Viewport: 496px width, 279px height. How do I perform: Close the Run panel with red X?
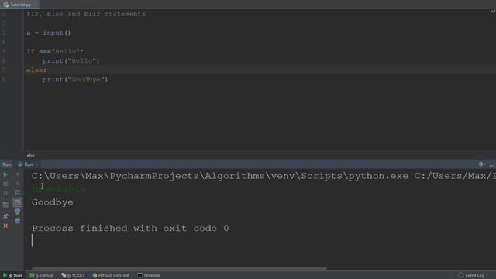[5, 226]
